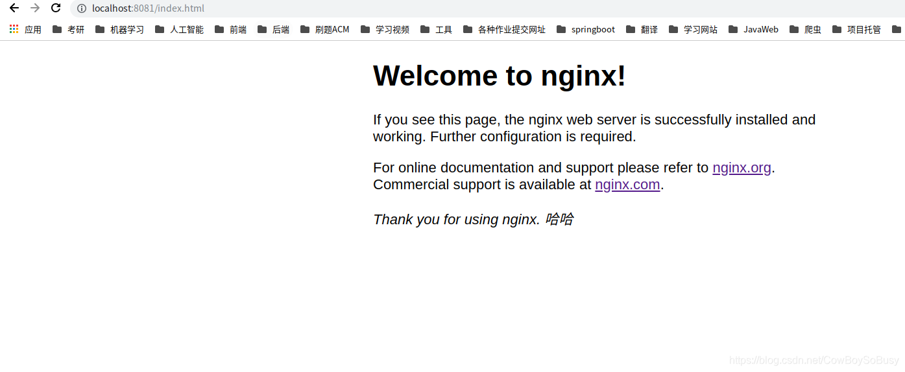Open the 人工智能 bookmark folder
Viewport: 905px width, 372px height.
(179, 29)
